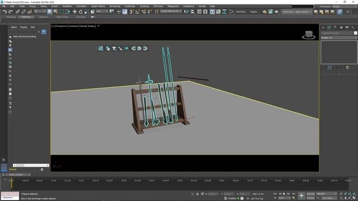358x201 pixels.
Task: Click the object color swatch in panel
Action: [x=356, y=33]
